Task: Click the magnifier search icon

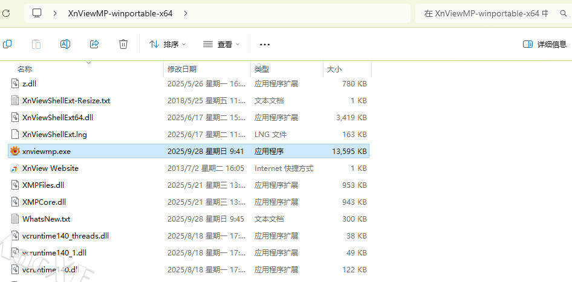Action: click(564, 13)
